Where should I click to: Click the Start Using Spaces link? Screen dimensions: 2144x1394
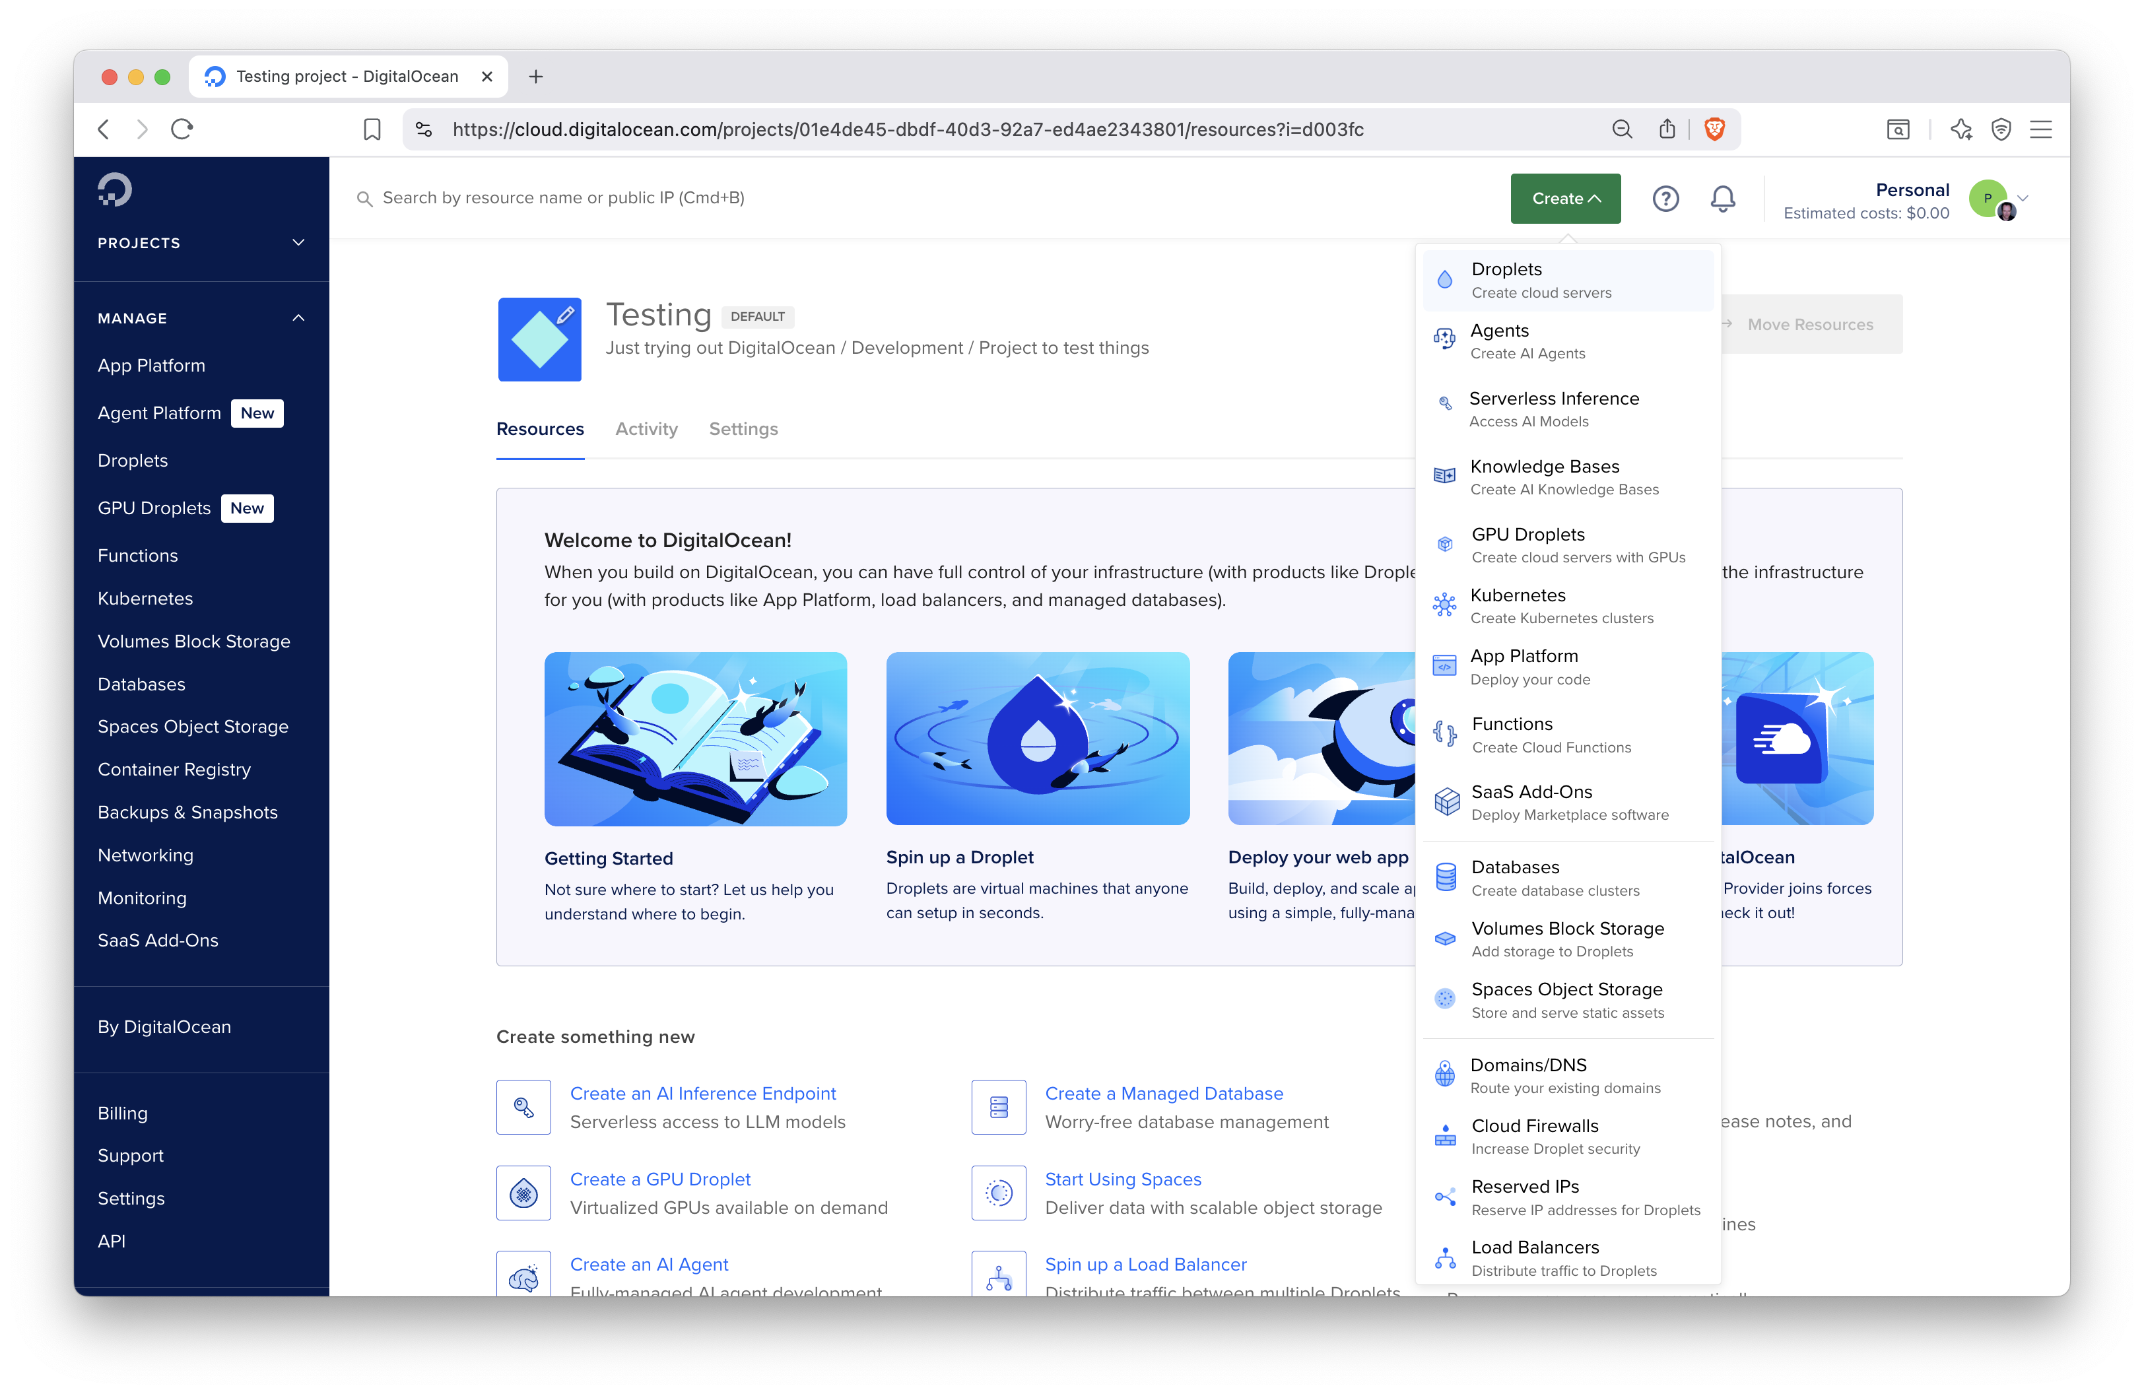[x=1122, y=1179]
